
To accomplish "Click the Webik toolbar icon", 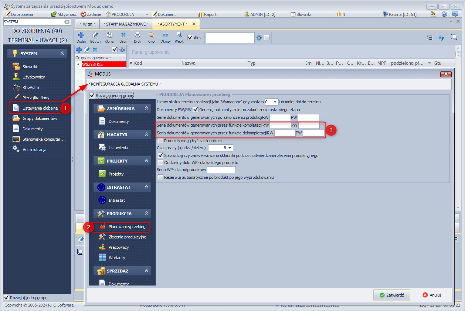I will [x=179, y=36].
